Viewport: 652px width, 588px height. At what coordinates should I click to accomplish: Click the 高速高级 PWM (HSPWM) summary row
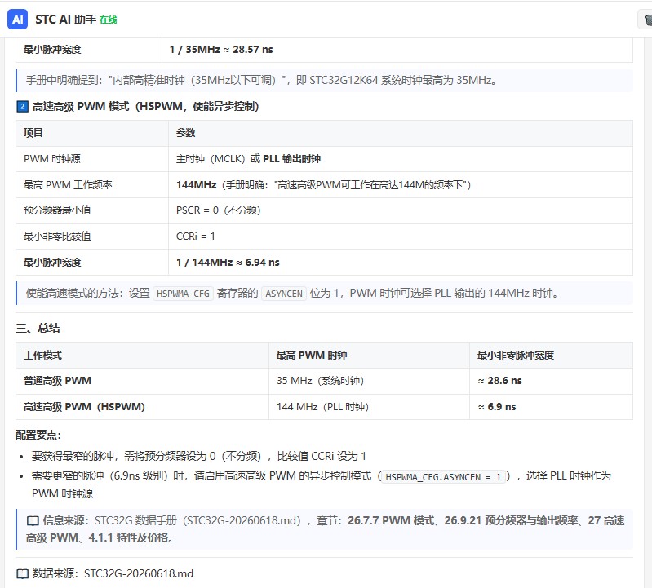pyautogui.click(x=324, y=407)
